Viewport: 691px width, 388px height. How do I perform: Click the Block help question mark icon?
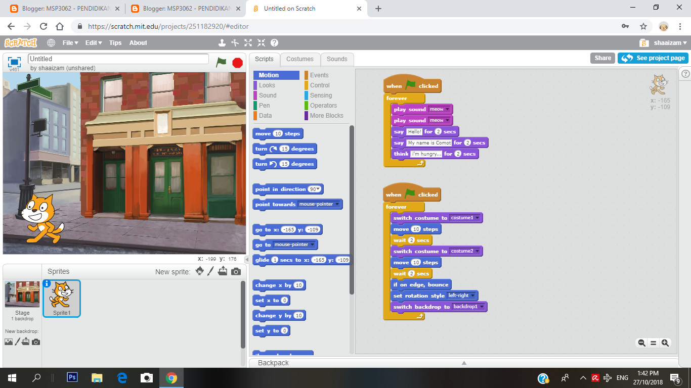[x=274, y=43]
